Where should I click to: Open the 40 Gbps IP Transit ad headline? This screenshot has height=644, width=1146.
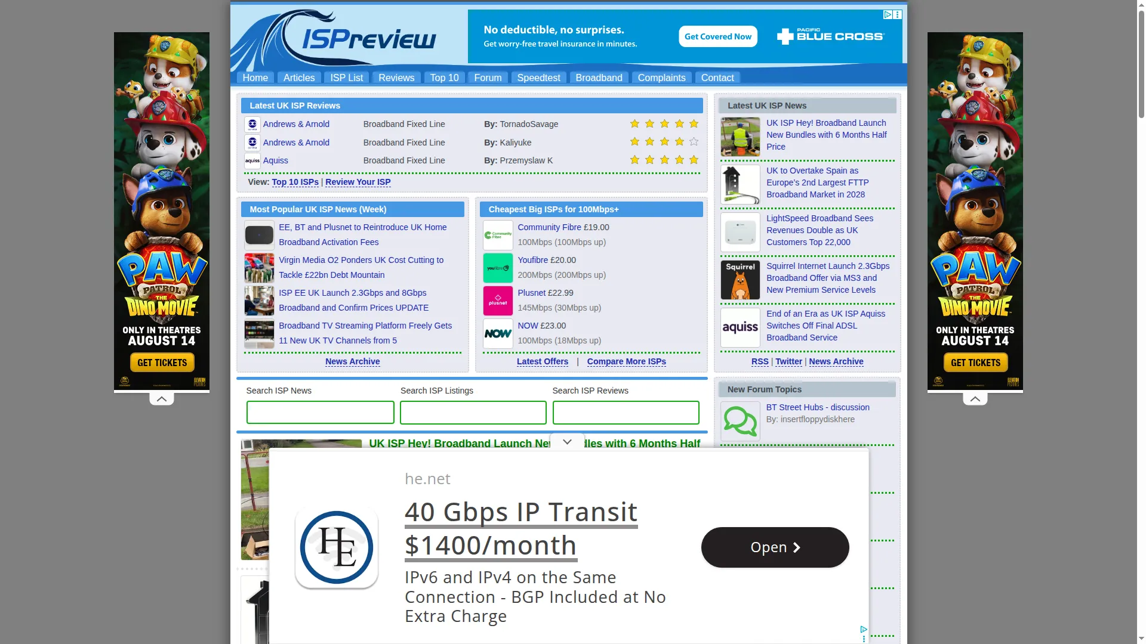click(x=521, y=529)
